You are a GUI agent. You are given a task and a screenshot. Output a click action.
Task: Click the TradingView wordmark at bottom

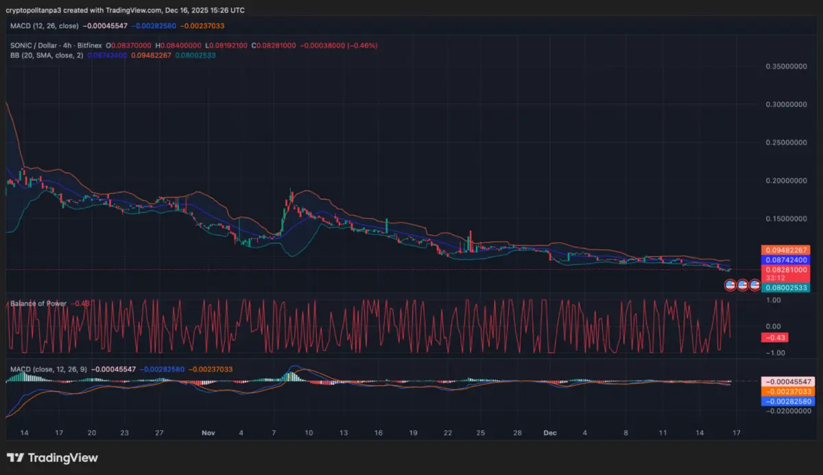pyautogui.click(x=65, y=457)
